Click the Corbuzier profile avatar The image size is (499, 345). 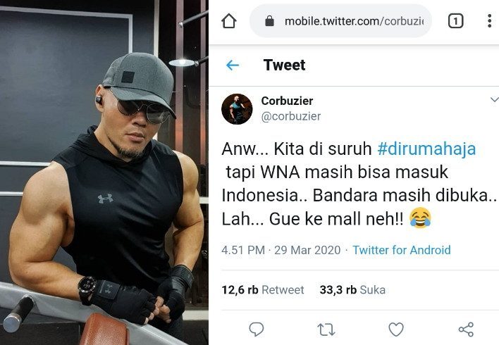(x=237, y=109)
